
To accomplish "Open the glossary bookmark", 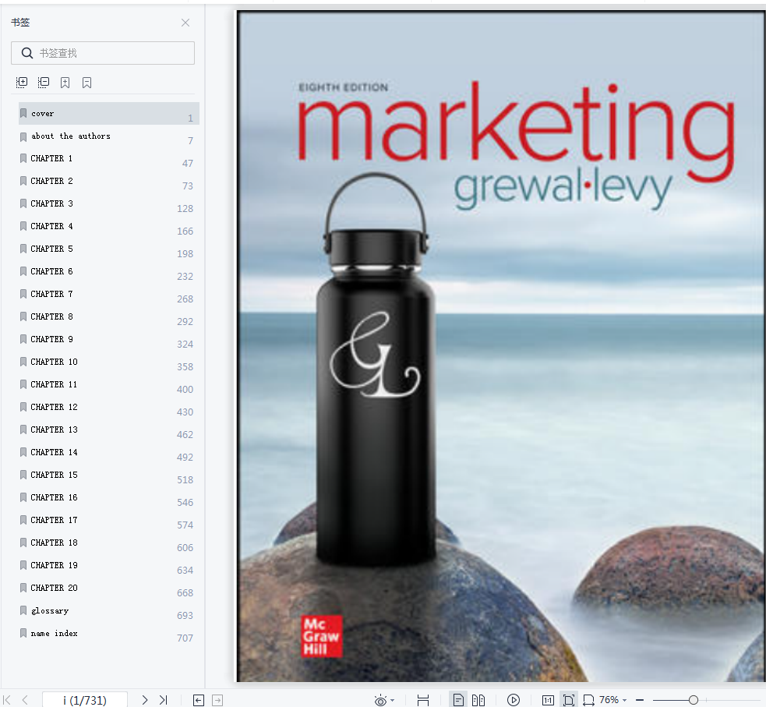I will point(109,611).
